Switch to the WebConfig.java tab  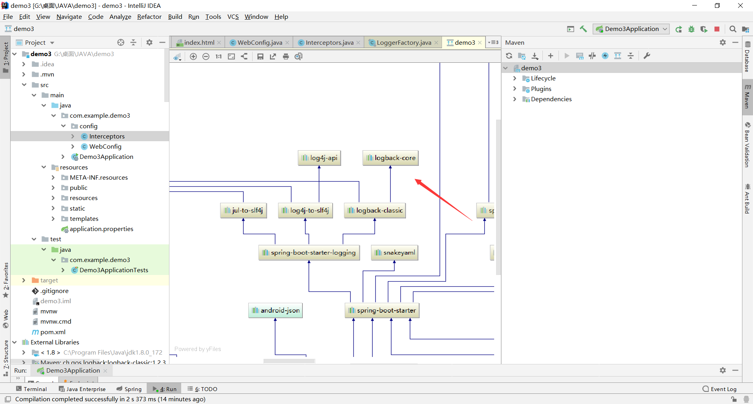click(259, 42)
